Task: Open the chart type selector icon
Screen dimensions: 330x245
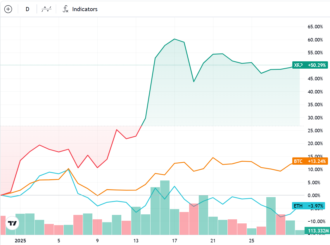Action: tap(46, 9)
